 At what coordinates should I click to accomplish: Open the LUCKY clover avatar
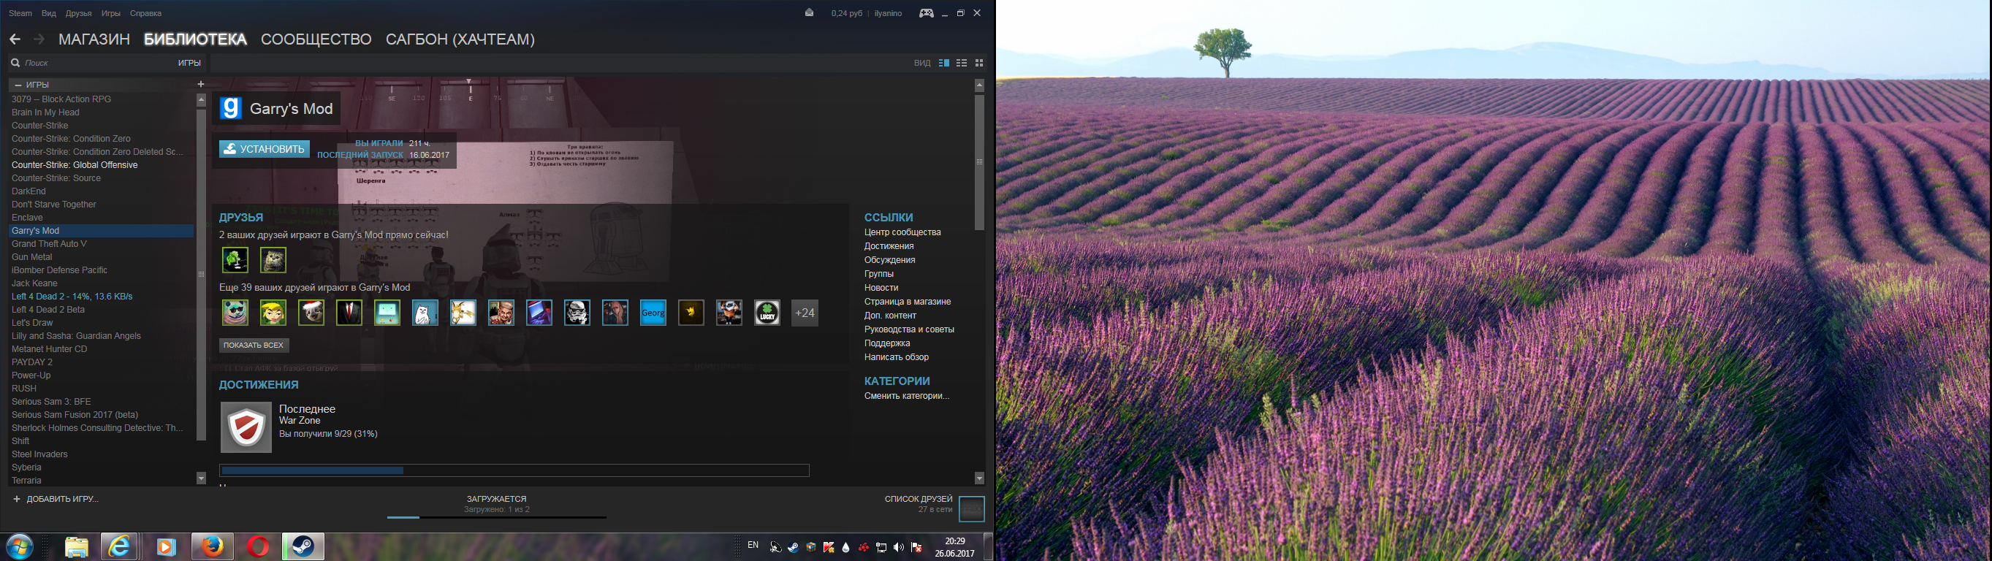click(x=767, y=313)
